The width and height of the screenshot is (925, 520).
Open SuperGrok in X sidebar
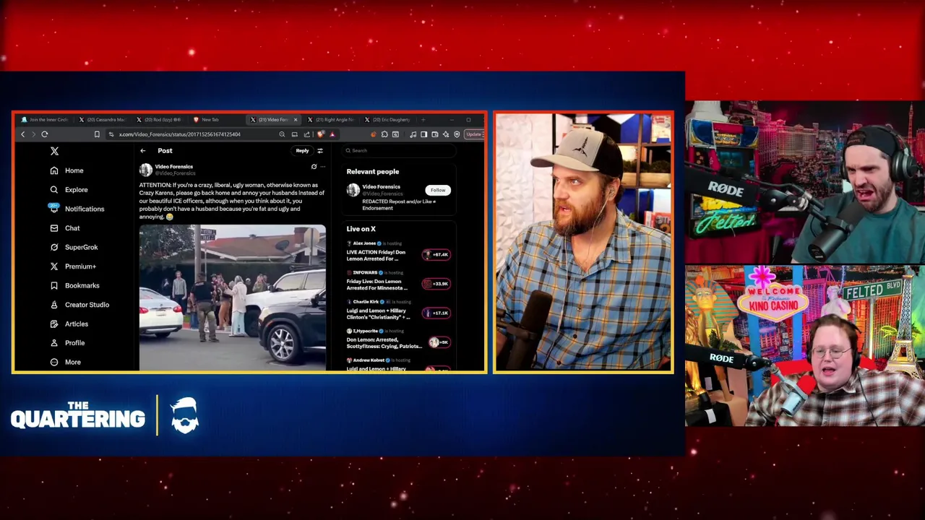[74, 247]
